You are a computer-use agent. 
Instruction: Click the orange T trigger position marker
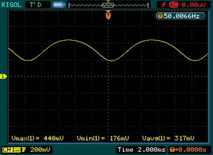pyautogui.click(x=108, y=15)
